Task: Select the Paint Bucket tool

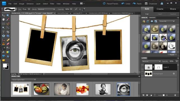Action: (3, 52)
